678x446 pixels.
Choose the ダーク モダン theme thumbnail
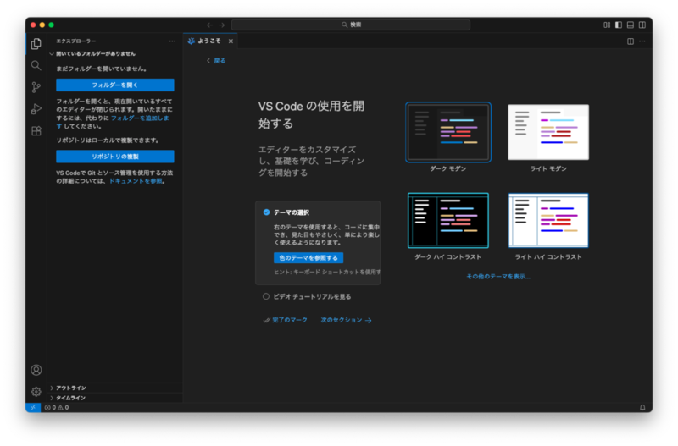[x=448, y=132]
